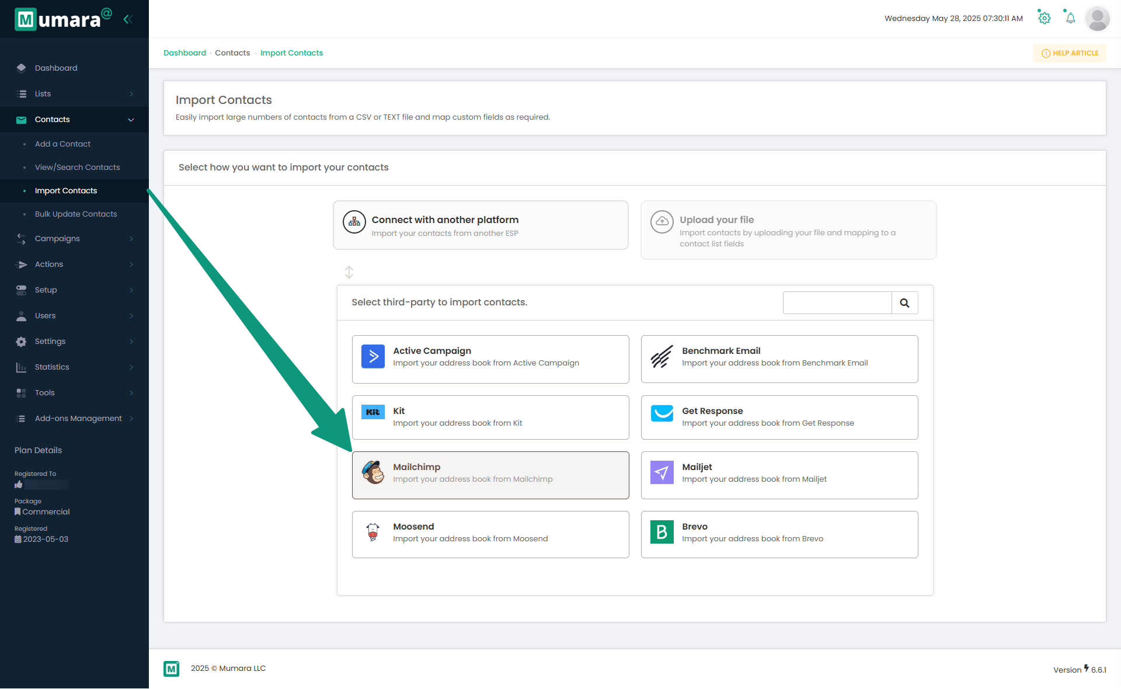Click the Lists sidebar icon
1121x689 pixels.
(22, 93)
